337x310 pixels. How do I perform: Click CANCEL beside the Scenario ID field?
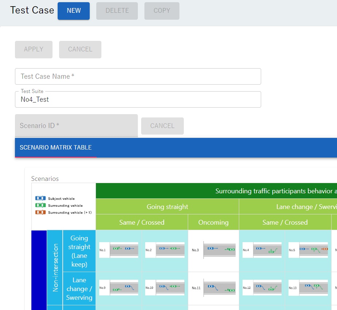coord(162,126)
